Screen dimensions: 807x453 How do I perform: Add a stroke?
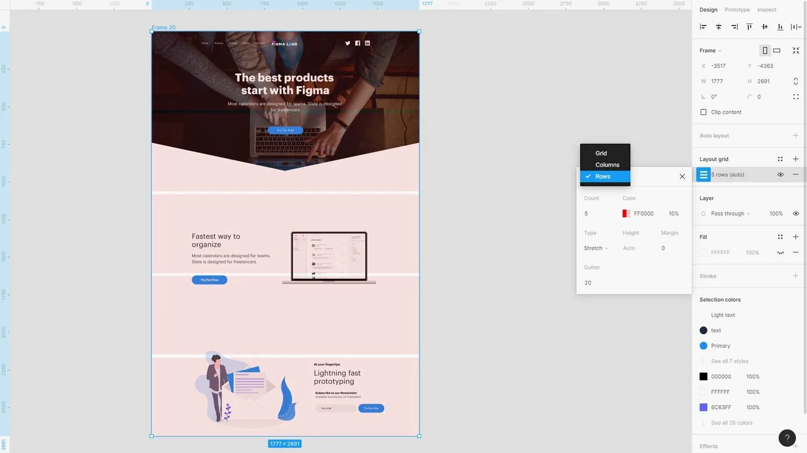[x=795, y=276]
